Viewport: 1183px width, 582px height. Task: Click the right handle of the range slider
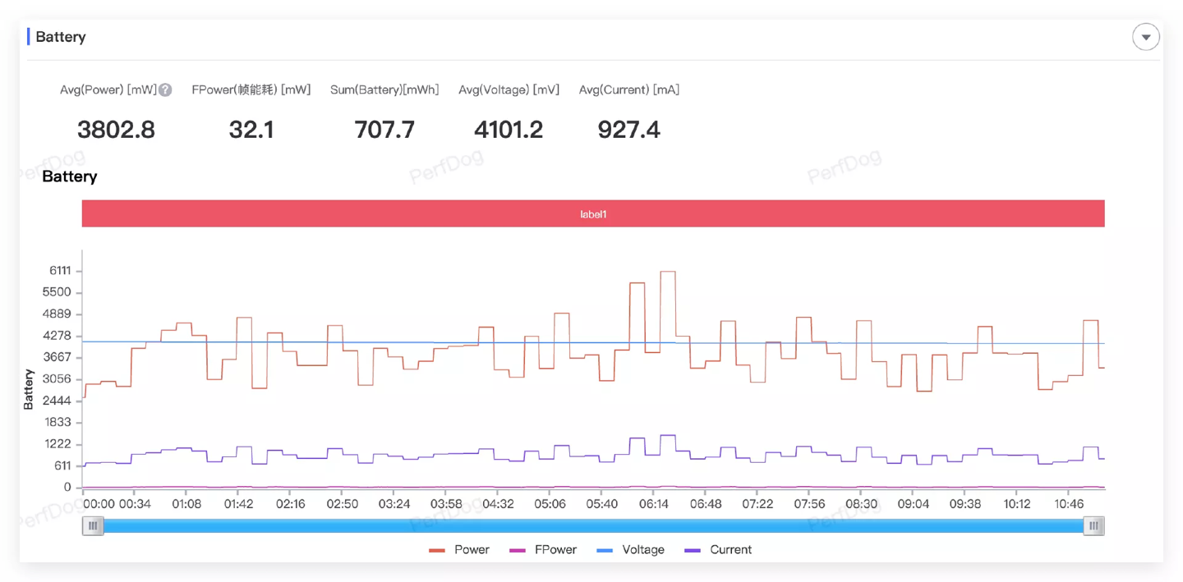(1093, 525)
